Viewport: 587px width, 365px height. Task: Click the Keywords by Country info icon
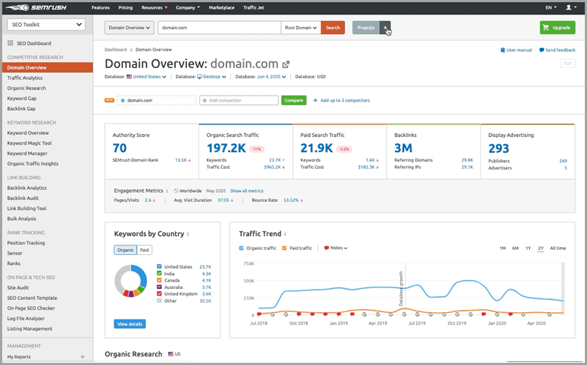[x=188, y=234]
